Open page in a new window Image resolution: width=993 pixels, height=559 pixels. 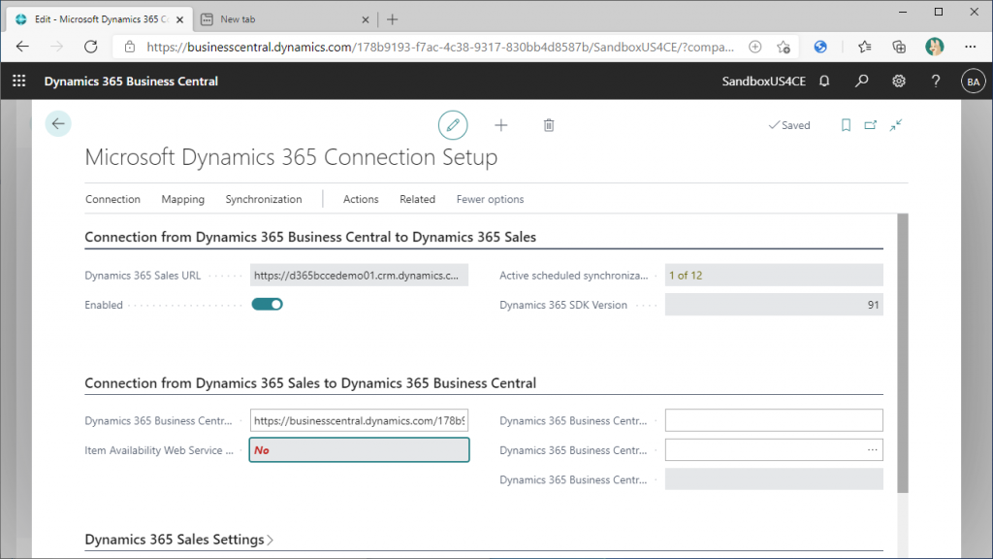(x=871, y=125)
